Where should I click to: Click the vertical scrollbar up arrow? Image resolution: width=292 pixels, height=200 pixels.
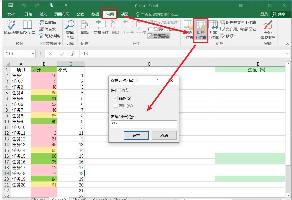(x=288, y=64)
